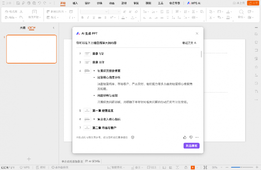Toggle text shadow (S) formatting
The height and width of the screenshot is (170, 261).
point(105,17)
